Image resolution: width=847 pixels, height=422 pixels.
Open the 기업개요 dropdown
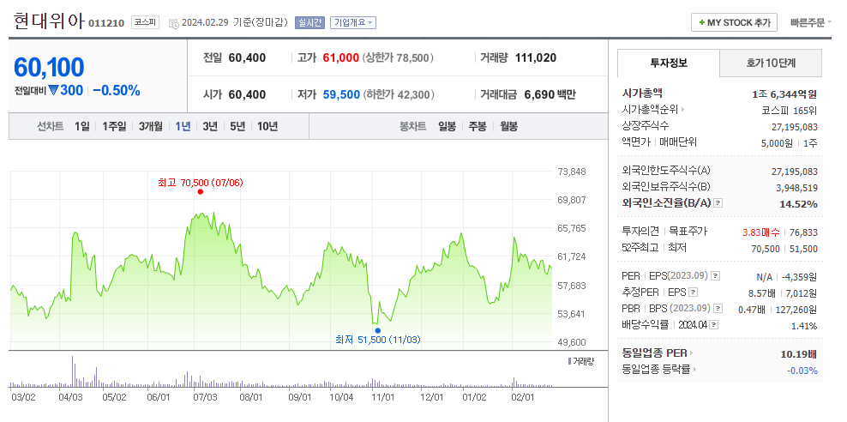pos(352,22)
